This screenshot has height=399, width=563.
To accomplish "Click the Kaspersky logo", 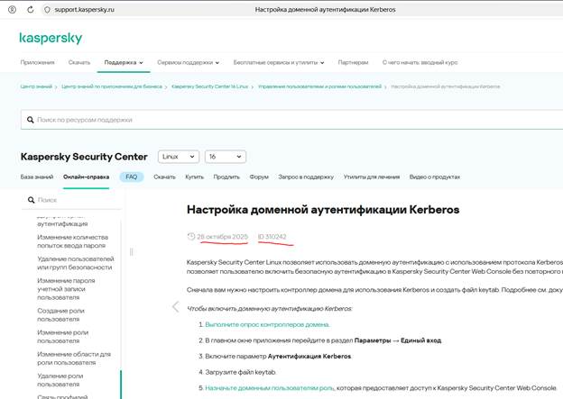I will 51,38.
